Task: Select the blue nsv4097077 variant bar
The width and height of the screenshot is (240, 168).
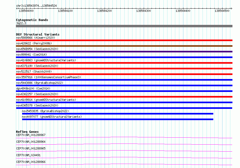Action: pyautogui.click(x=118, y=119)
